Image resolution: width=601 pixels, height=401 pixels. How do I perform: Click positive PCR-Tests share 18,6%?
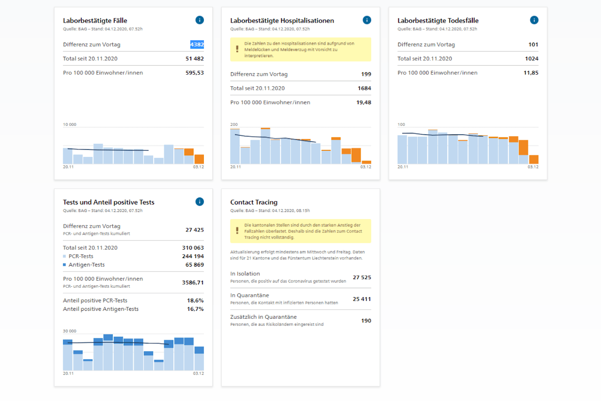(195, 300)
